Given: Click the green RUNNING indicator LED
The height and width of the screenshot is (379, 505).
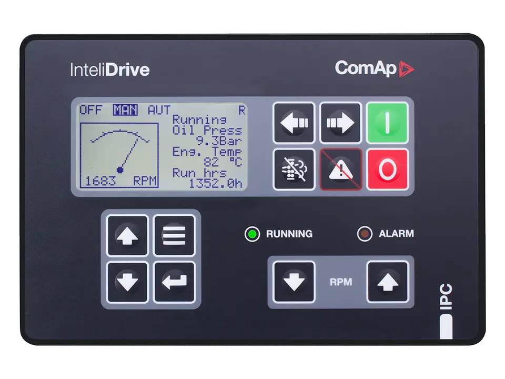Looking at the screenshot, I should click(x=252, y=234).
